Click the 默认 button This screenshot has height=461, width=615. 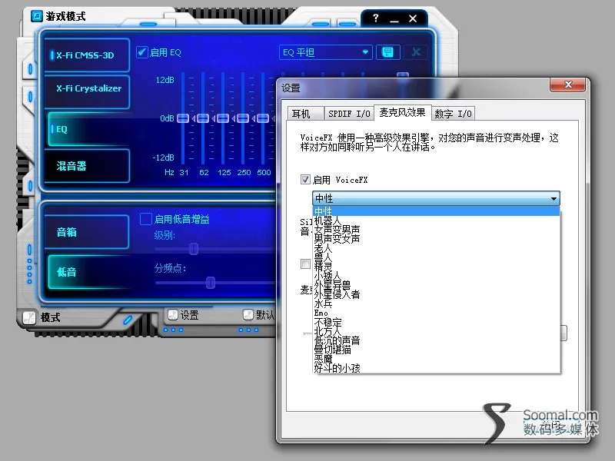[259, 315]
